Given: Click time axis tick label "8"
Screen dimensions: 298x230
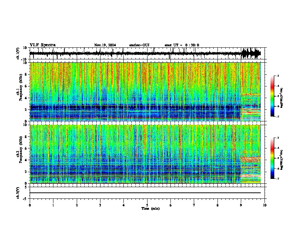Looking at the screenshot, I should click(217, 205).
